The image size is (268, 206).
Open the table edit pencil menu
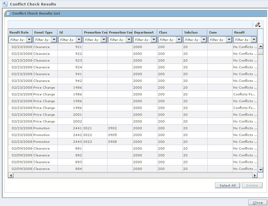(x=258, y=25)
